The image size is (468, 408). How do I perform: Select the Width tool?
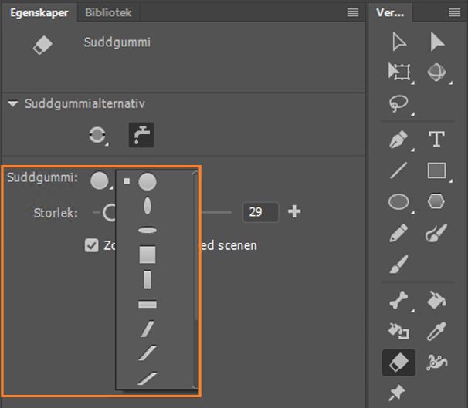click(436, 362)
